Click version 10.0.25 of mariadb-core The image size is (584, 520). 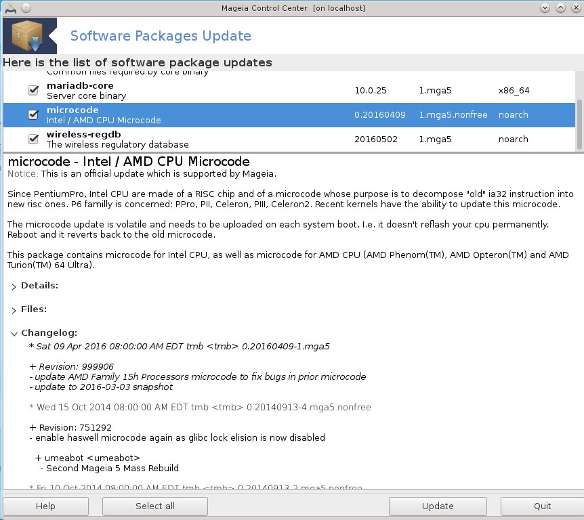pyautogui.click(x=371, y=91)
